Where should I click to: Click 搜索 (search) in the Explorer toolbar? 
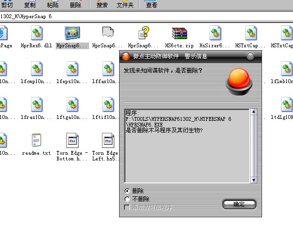(x=102, y=5)
